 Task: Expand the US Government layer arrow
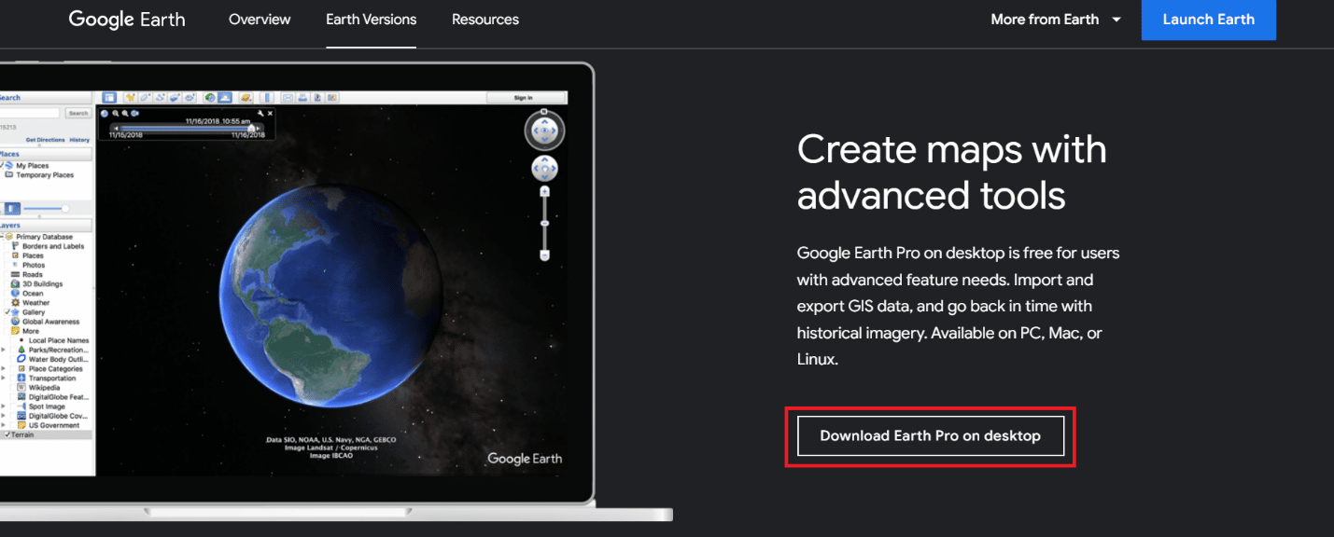tap(3, 425)
